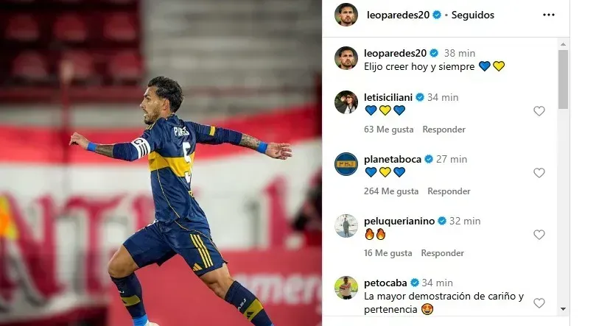The image size is (596, 326).
Task: View the 264 Me gusta likes
Action: click(x=391, y=191)
